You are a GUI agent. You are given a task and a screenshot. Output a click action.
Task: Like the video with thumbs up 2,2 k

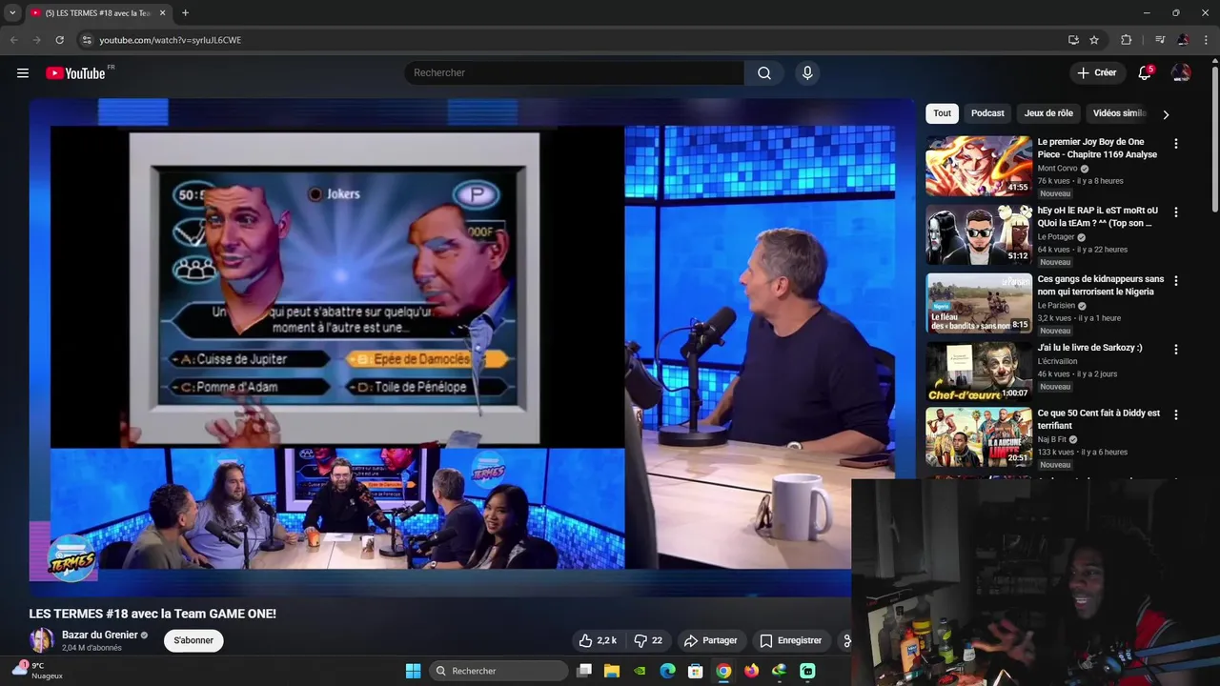point(598,640)
